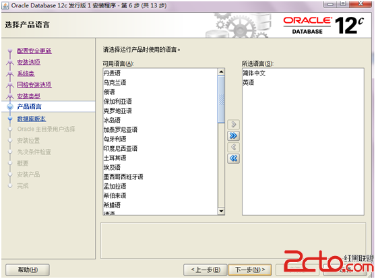Select 孟加拉语 in available languages
The height and width of the screenshot is (279, 376).
pos(160,186)
